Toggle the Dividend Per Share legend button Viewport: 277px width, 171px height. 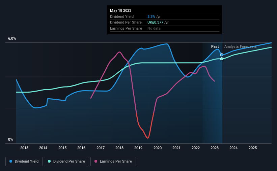tap(66, 162)
